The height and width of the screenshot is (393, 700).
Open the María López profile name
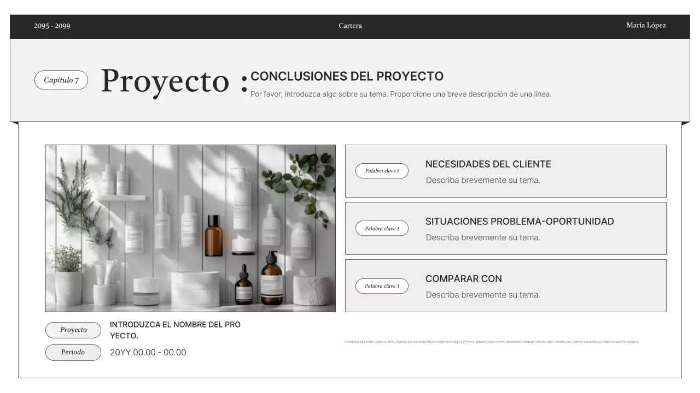click(646, 25)
